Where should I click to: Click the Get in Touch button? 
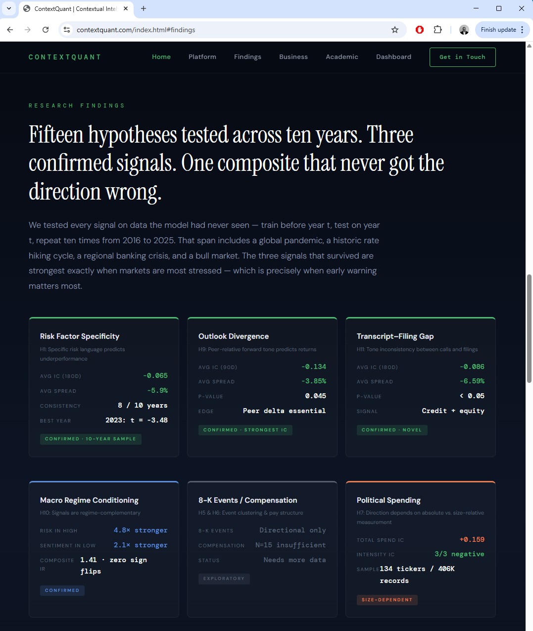462,57
